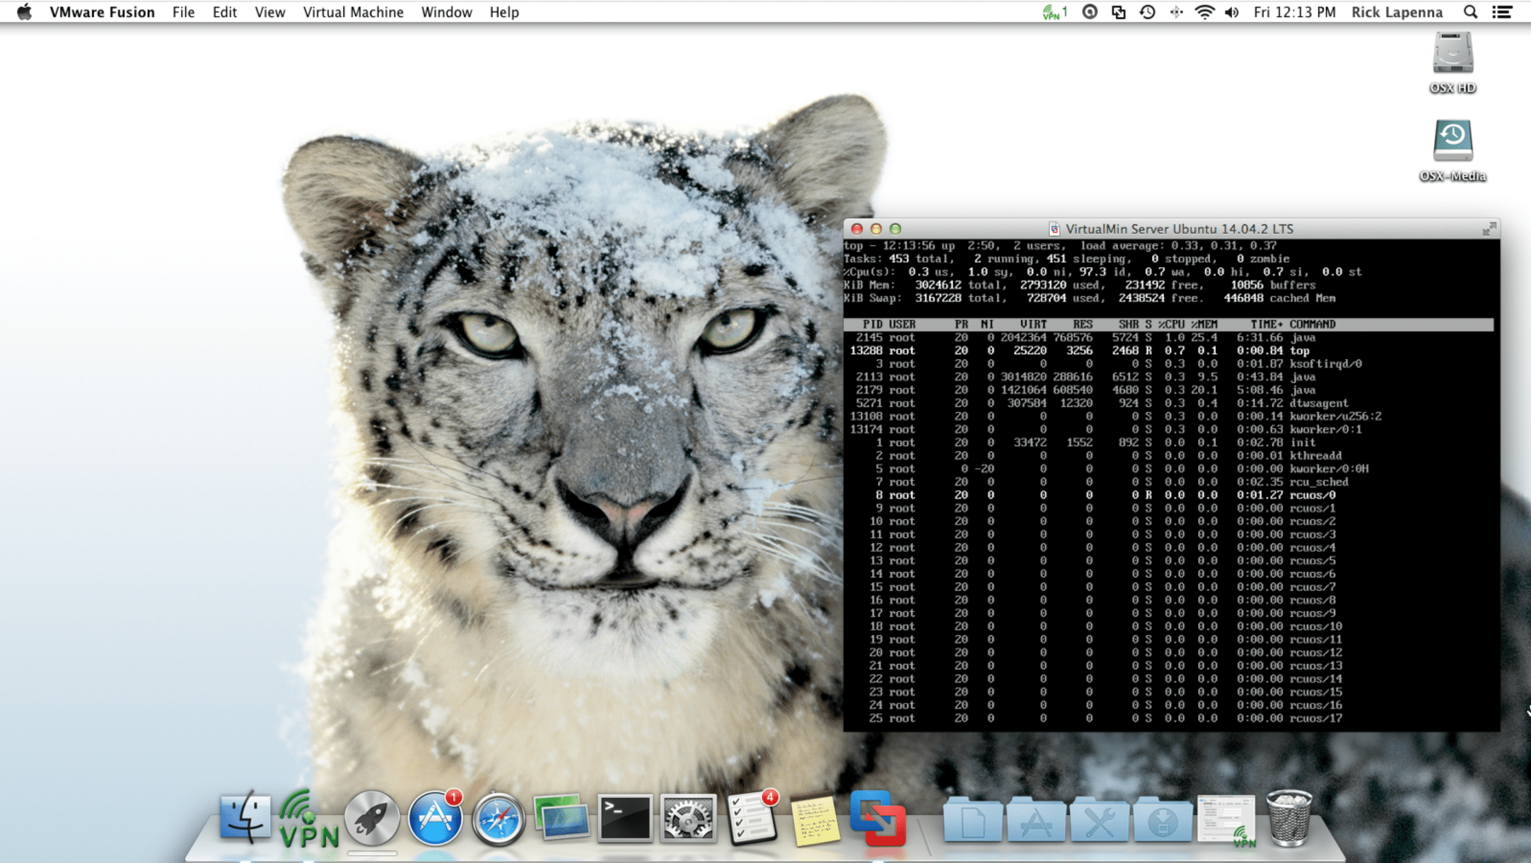Click the kthreadd process row
1531x863 pixels.
1168,455
